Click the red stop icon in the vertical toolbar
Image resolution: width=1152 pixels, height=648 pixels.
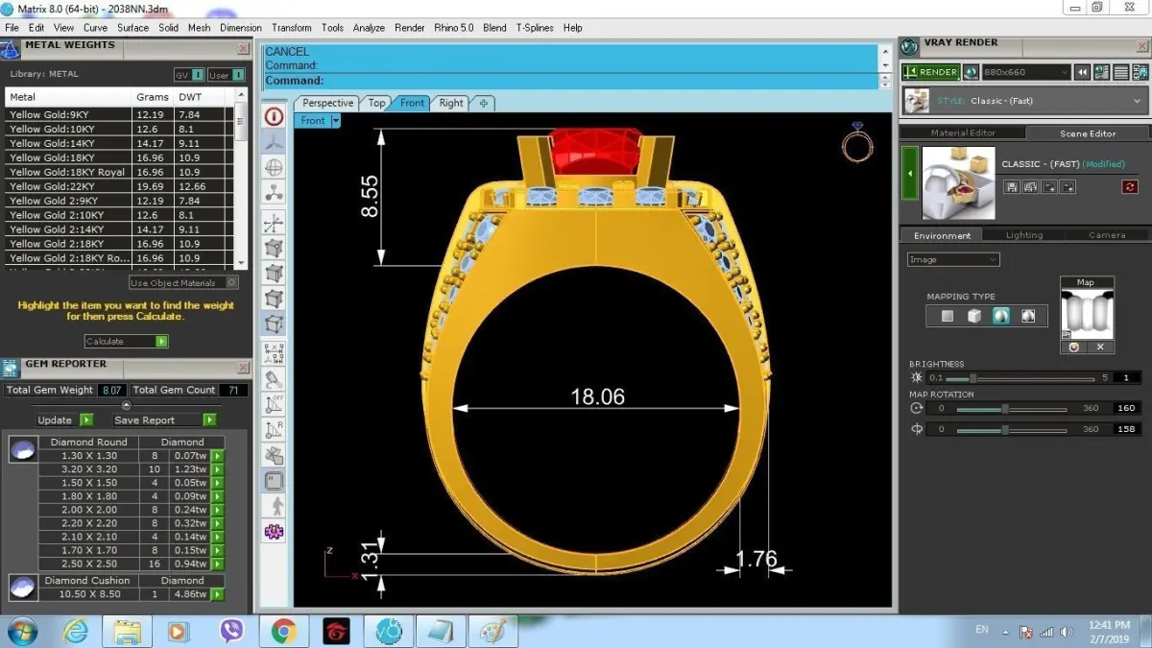pos(275,116)
